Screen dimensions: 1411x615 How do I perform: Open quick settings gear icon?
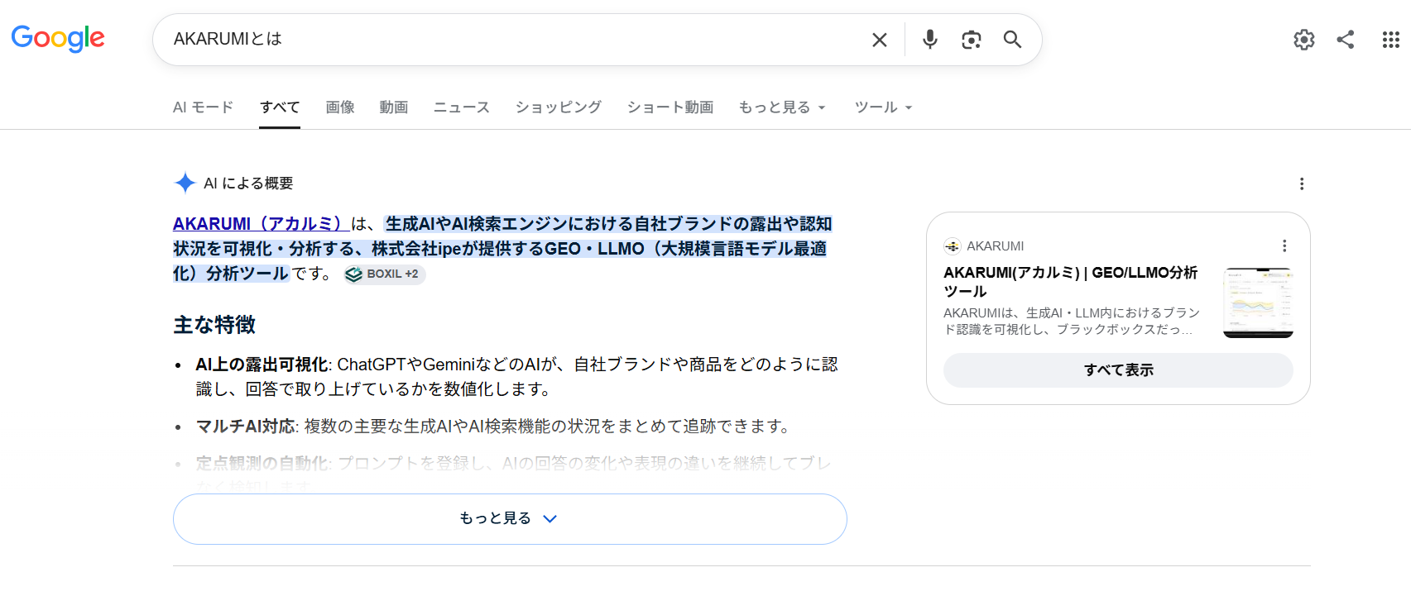(x=1304, y=40)
